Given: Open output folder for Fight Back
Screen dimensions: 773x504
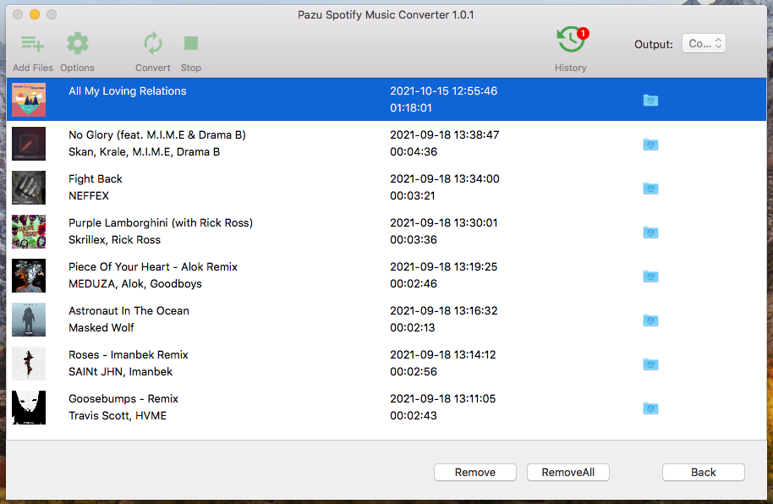Looking at the screenshot, I should coord(650,188).
